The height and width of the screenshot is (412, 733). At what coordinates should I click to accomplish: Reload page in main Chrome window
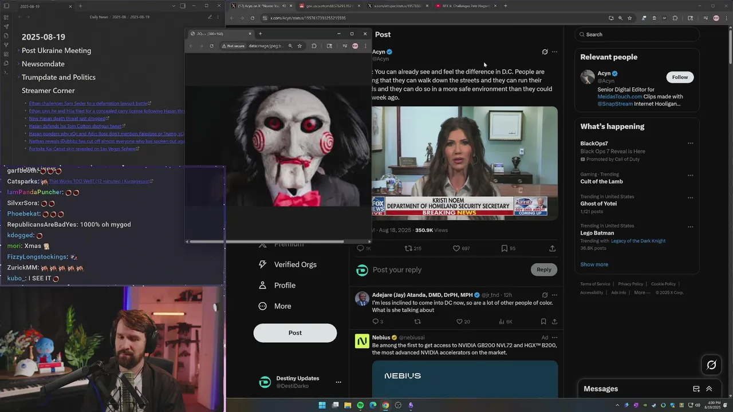253,18
